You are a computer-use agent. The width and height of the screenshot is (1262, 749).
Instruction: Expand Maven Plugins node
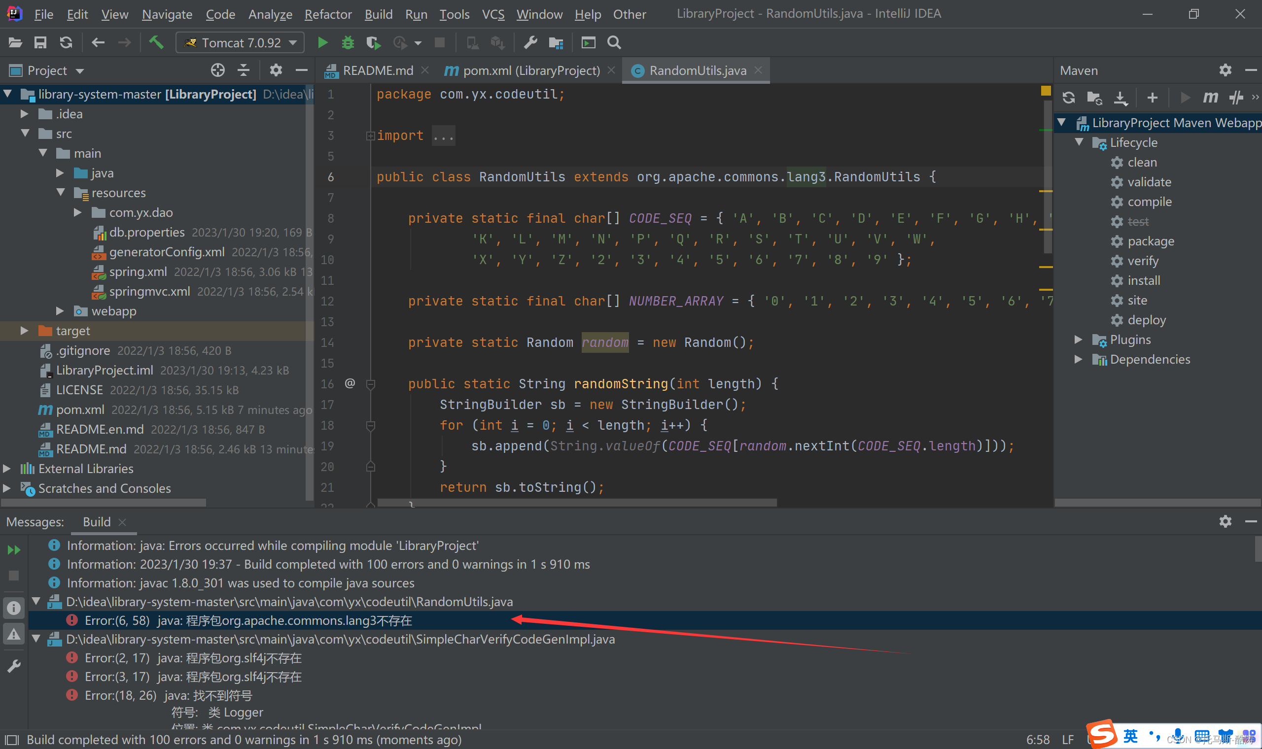(x=1078, y=340)
